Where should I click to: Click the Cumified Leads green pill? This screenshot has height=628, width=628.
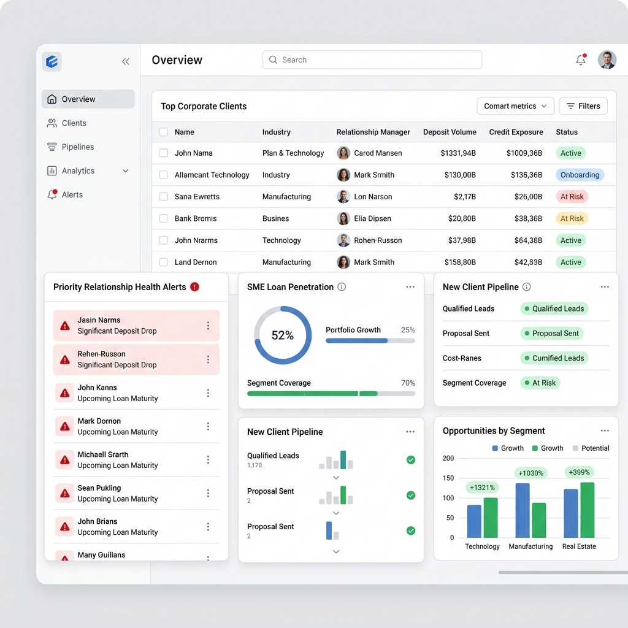(x=554, y=358)
